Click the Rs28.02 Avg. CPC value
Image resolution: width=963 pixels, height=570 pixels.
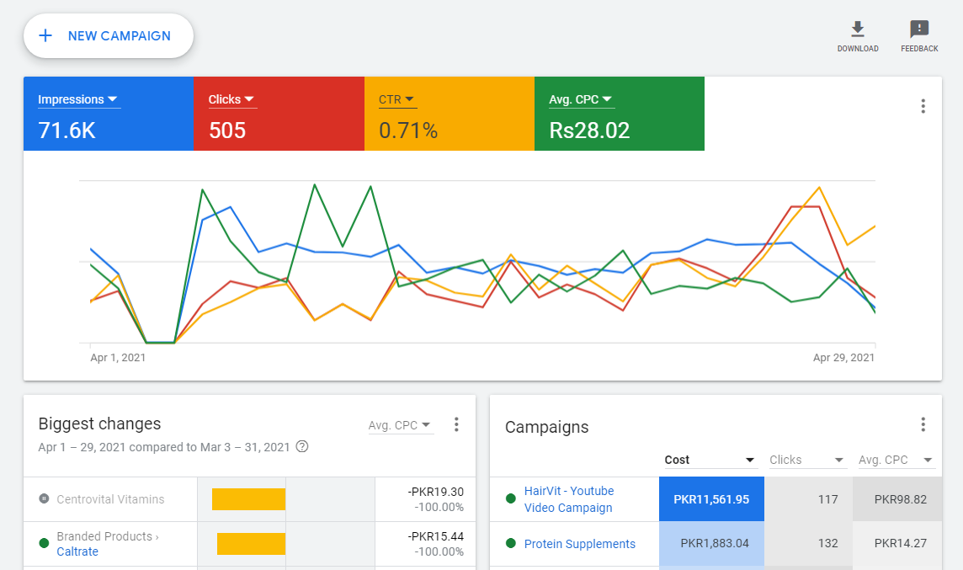589,131
